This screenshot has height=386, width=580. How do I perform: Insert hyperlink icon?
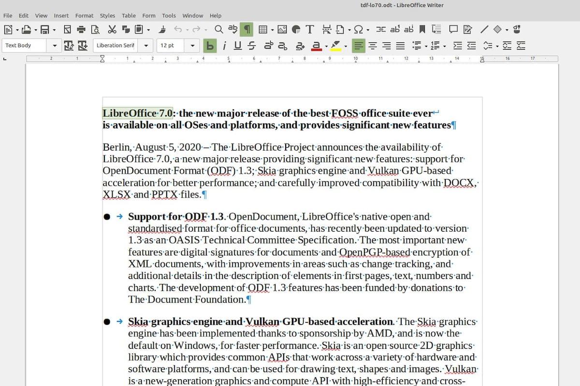click(381, 29)
